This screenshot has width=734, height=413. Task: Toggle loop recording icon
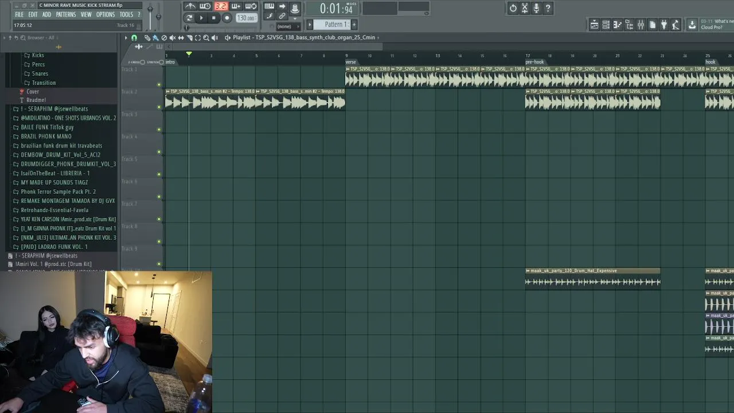(x=251, y=6)
